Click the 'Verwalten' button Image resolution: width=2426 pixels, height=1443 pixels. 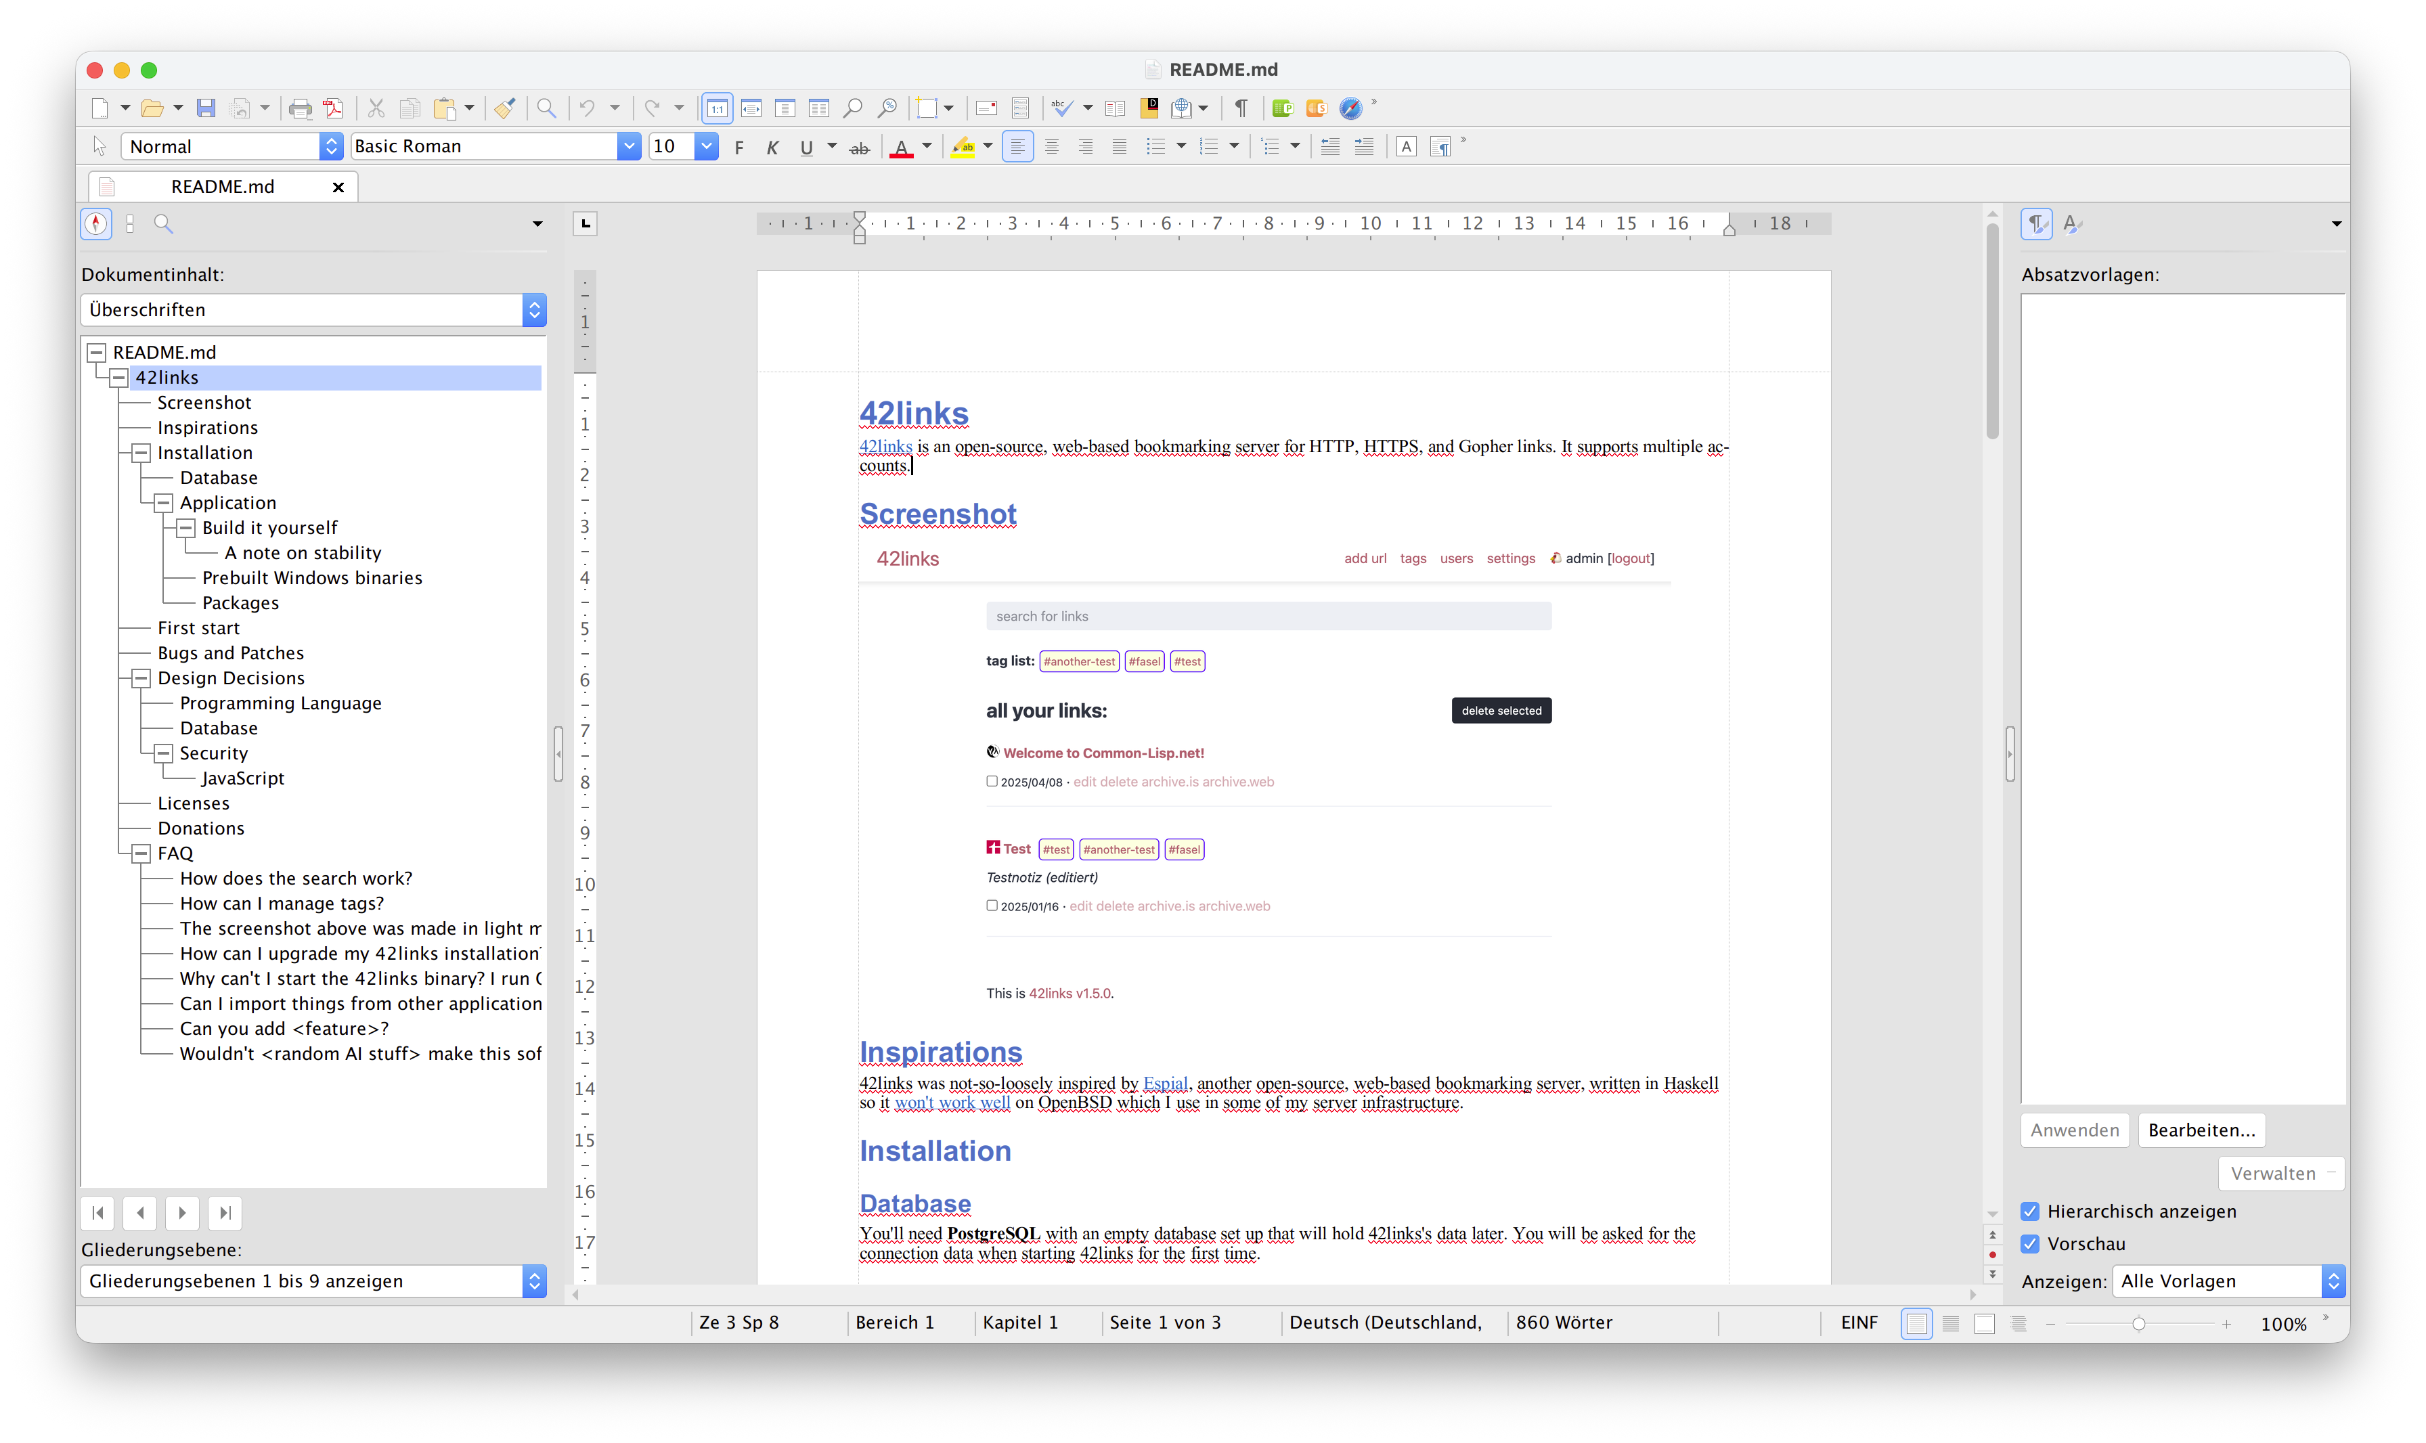click(2280, 1174)
